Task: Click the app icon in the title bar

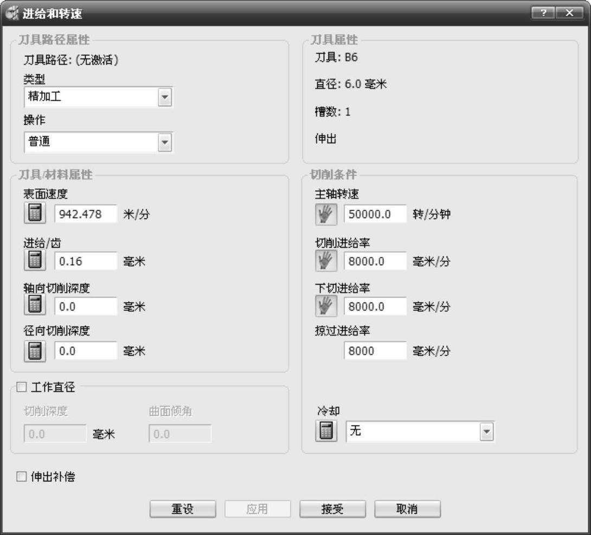Action: (12, 14)
